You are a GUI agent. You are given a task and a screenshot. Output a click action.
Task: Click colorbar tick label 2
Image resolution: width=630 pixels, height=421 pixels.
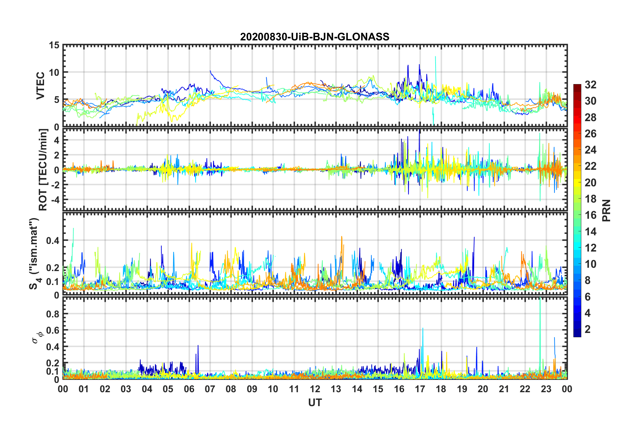point(588,329)
